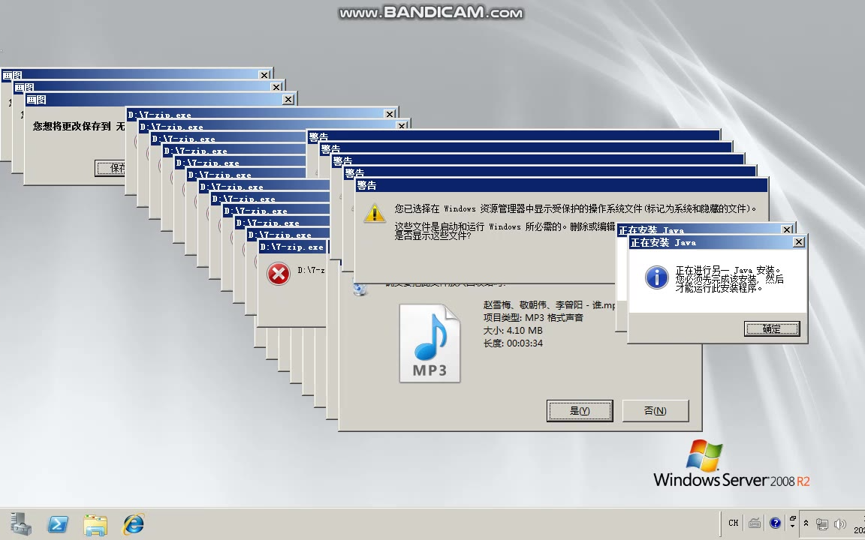This screenshot has height=540, width=865.
Task: Open Windows Explorer folder icon on taskbar
Action: [95, 524]
